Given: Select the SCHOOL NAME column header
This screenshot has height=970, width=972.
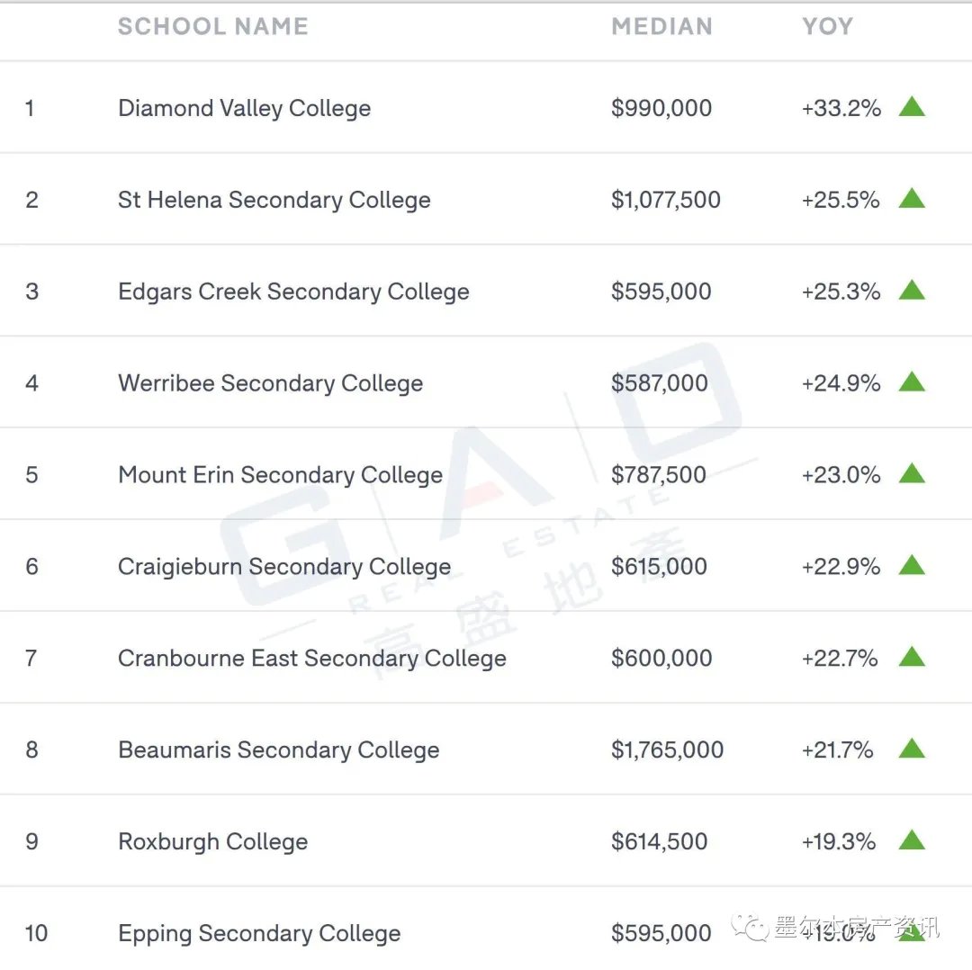Looking at the screenshot, I should (x=213, y=27).
